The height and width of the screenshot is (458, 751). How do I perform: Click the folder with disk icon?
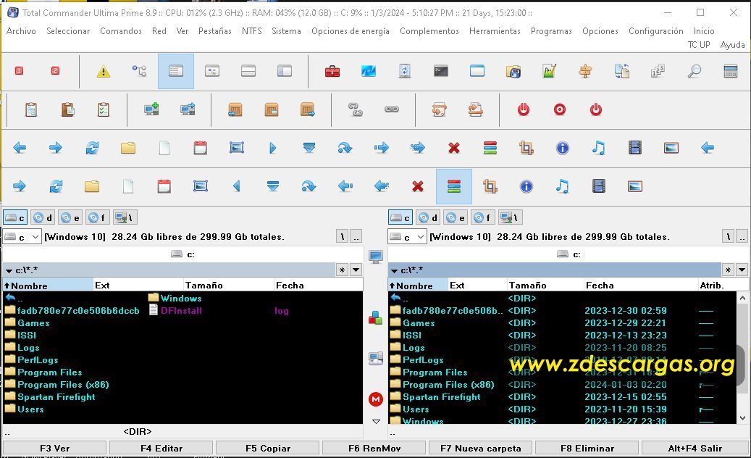513,72
